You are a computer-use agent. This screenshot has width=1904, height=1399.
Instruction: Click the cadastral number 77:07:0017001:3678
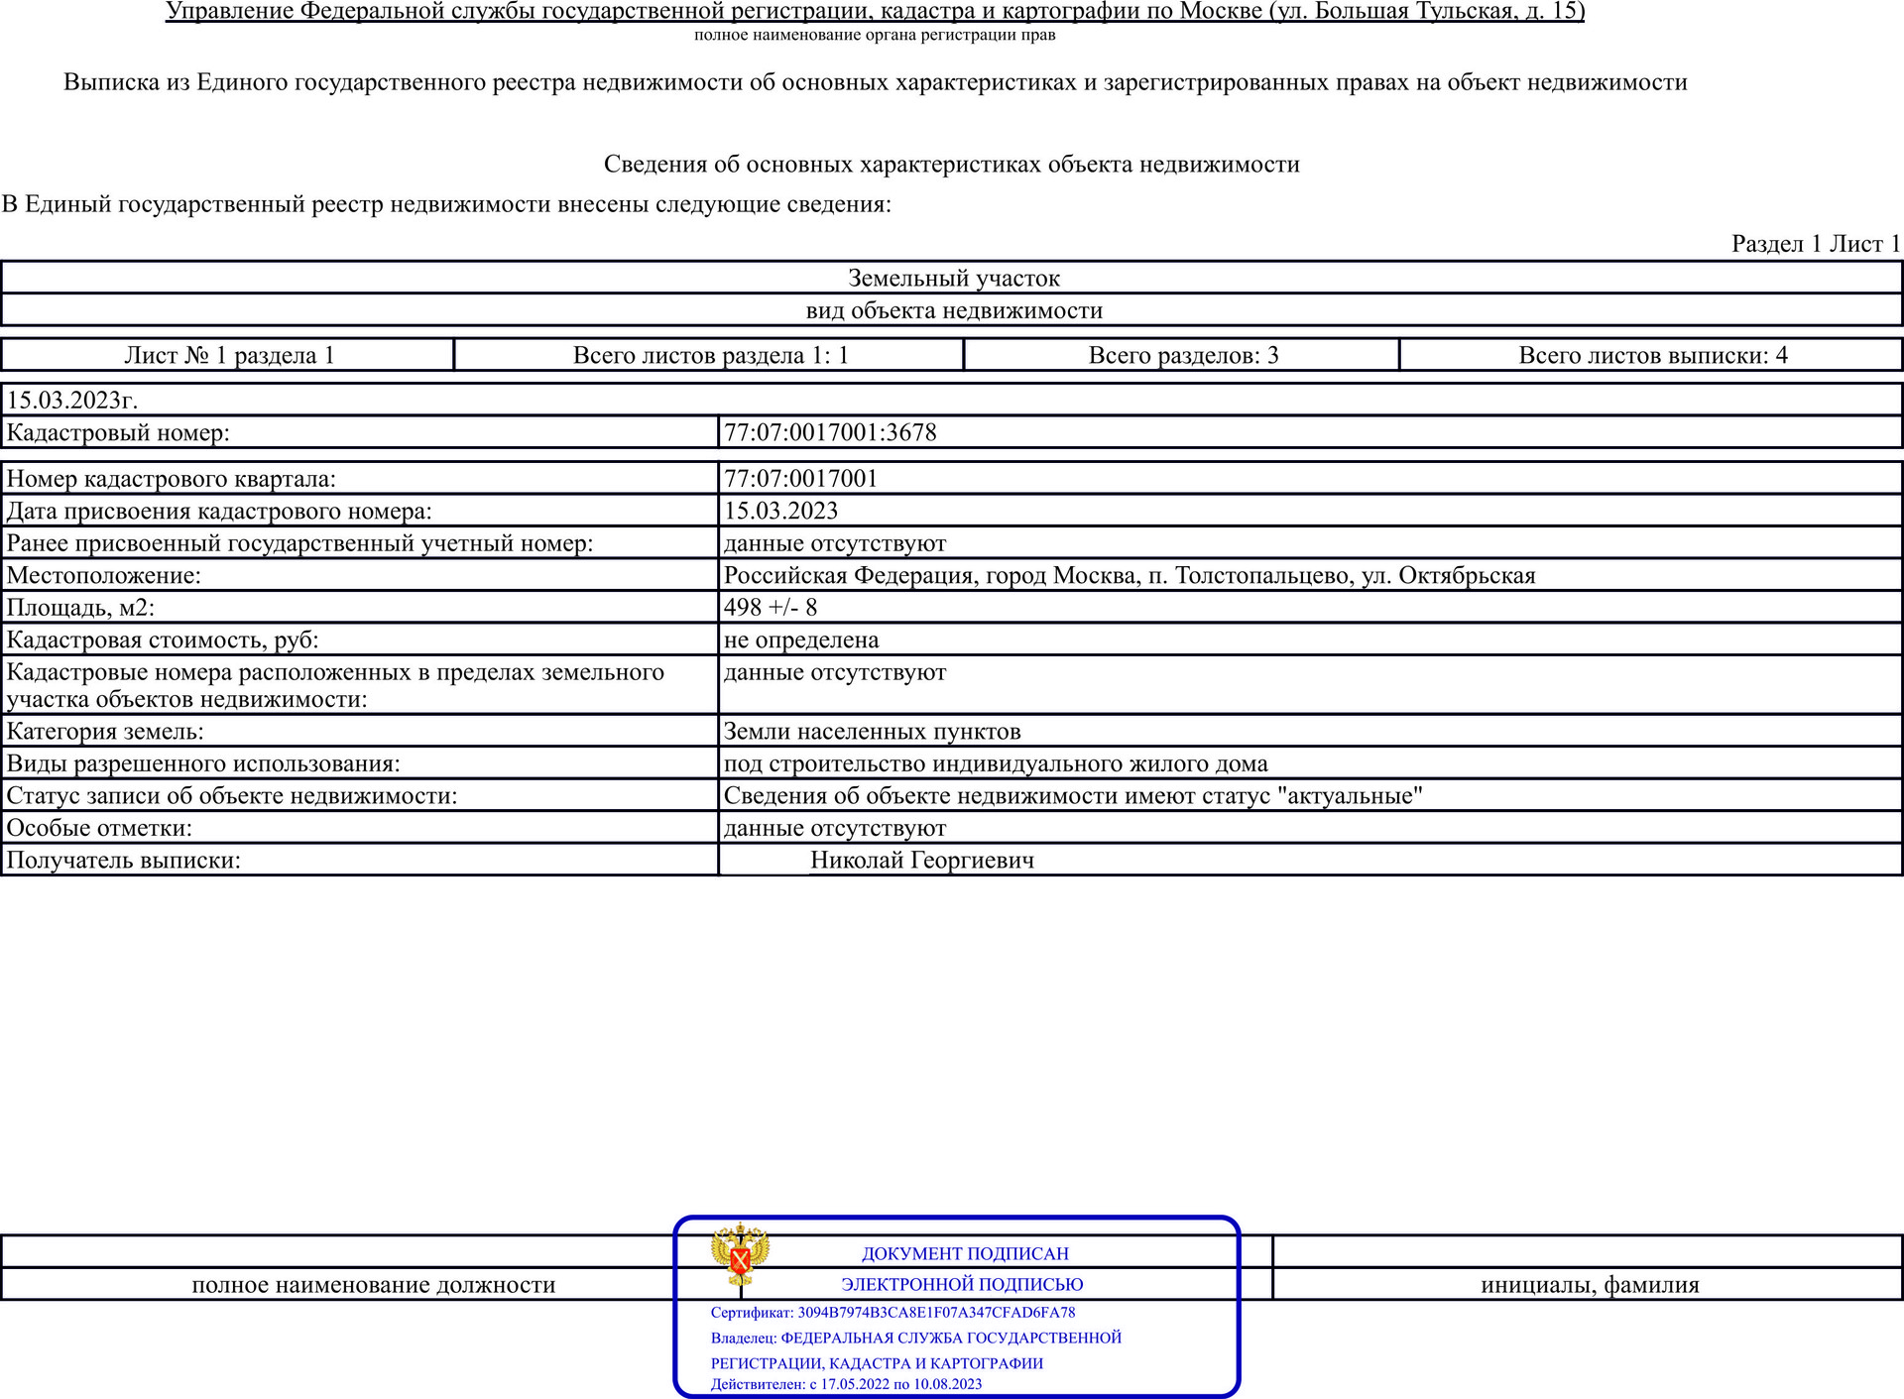tap(830, 432)
